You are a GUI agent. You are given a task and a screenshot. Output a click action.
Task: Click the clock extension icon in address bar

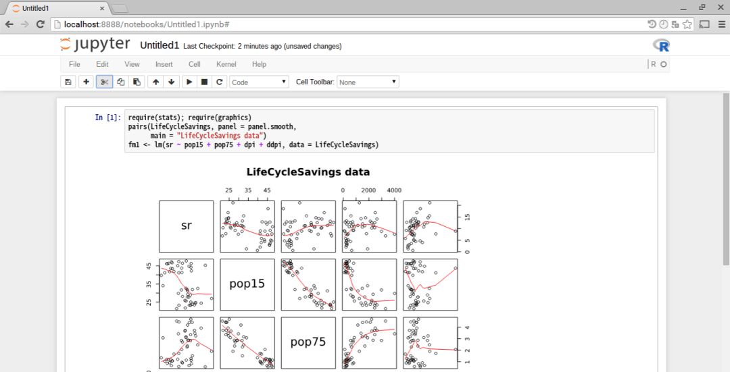664,24
